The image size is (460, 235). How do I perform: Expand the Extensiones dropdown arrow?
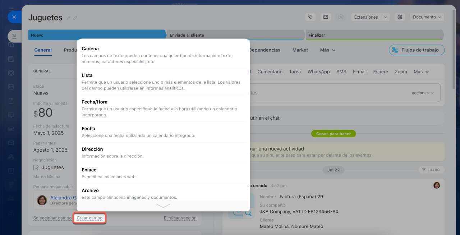(x=385, y=17)
